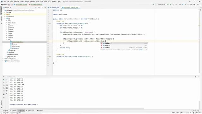This screenshot has height=114, width=202.
Task: Open Project Structure folder icon
Action: click(x=194, y=4)
